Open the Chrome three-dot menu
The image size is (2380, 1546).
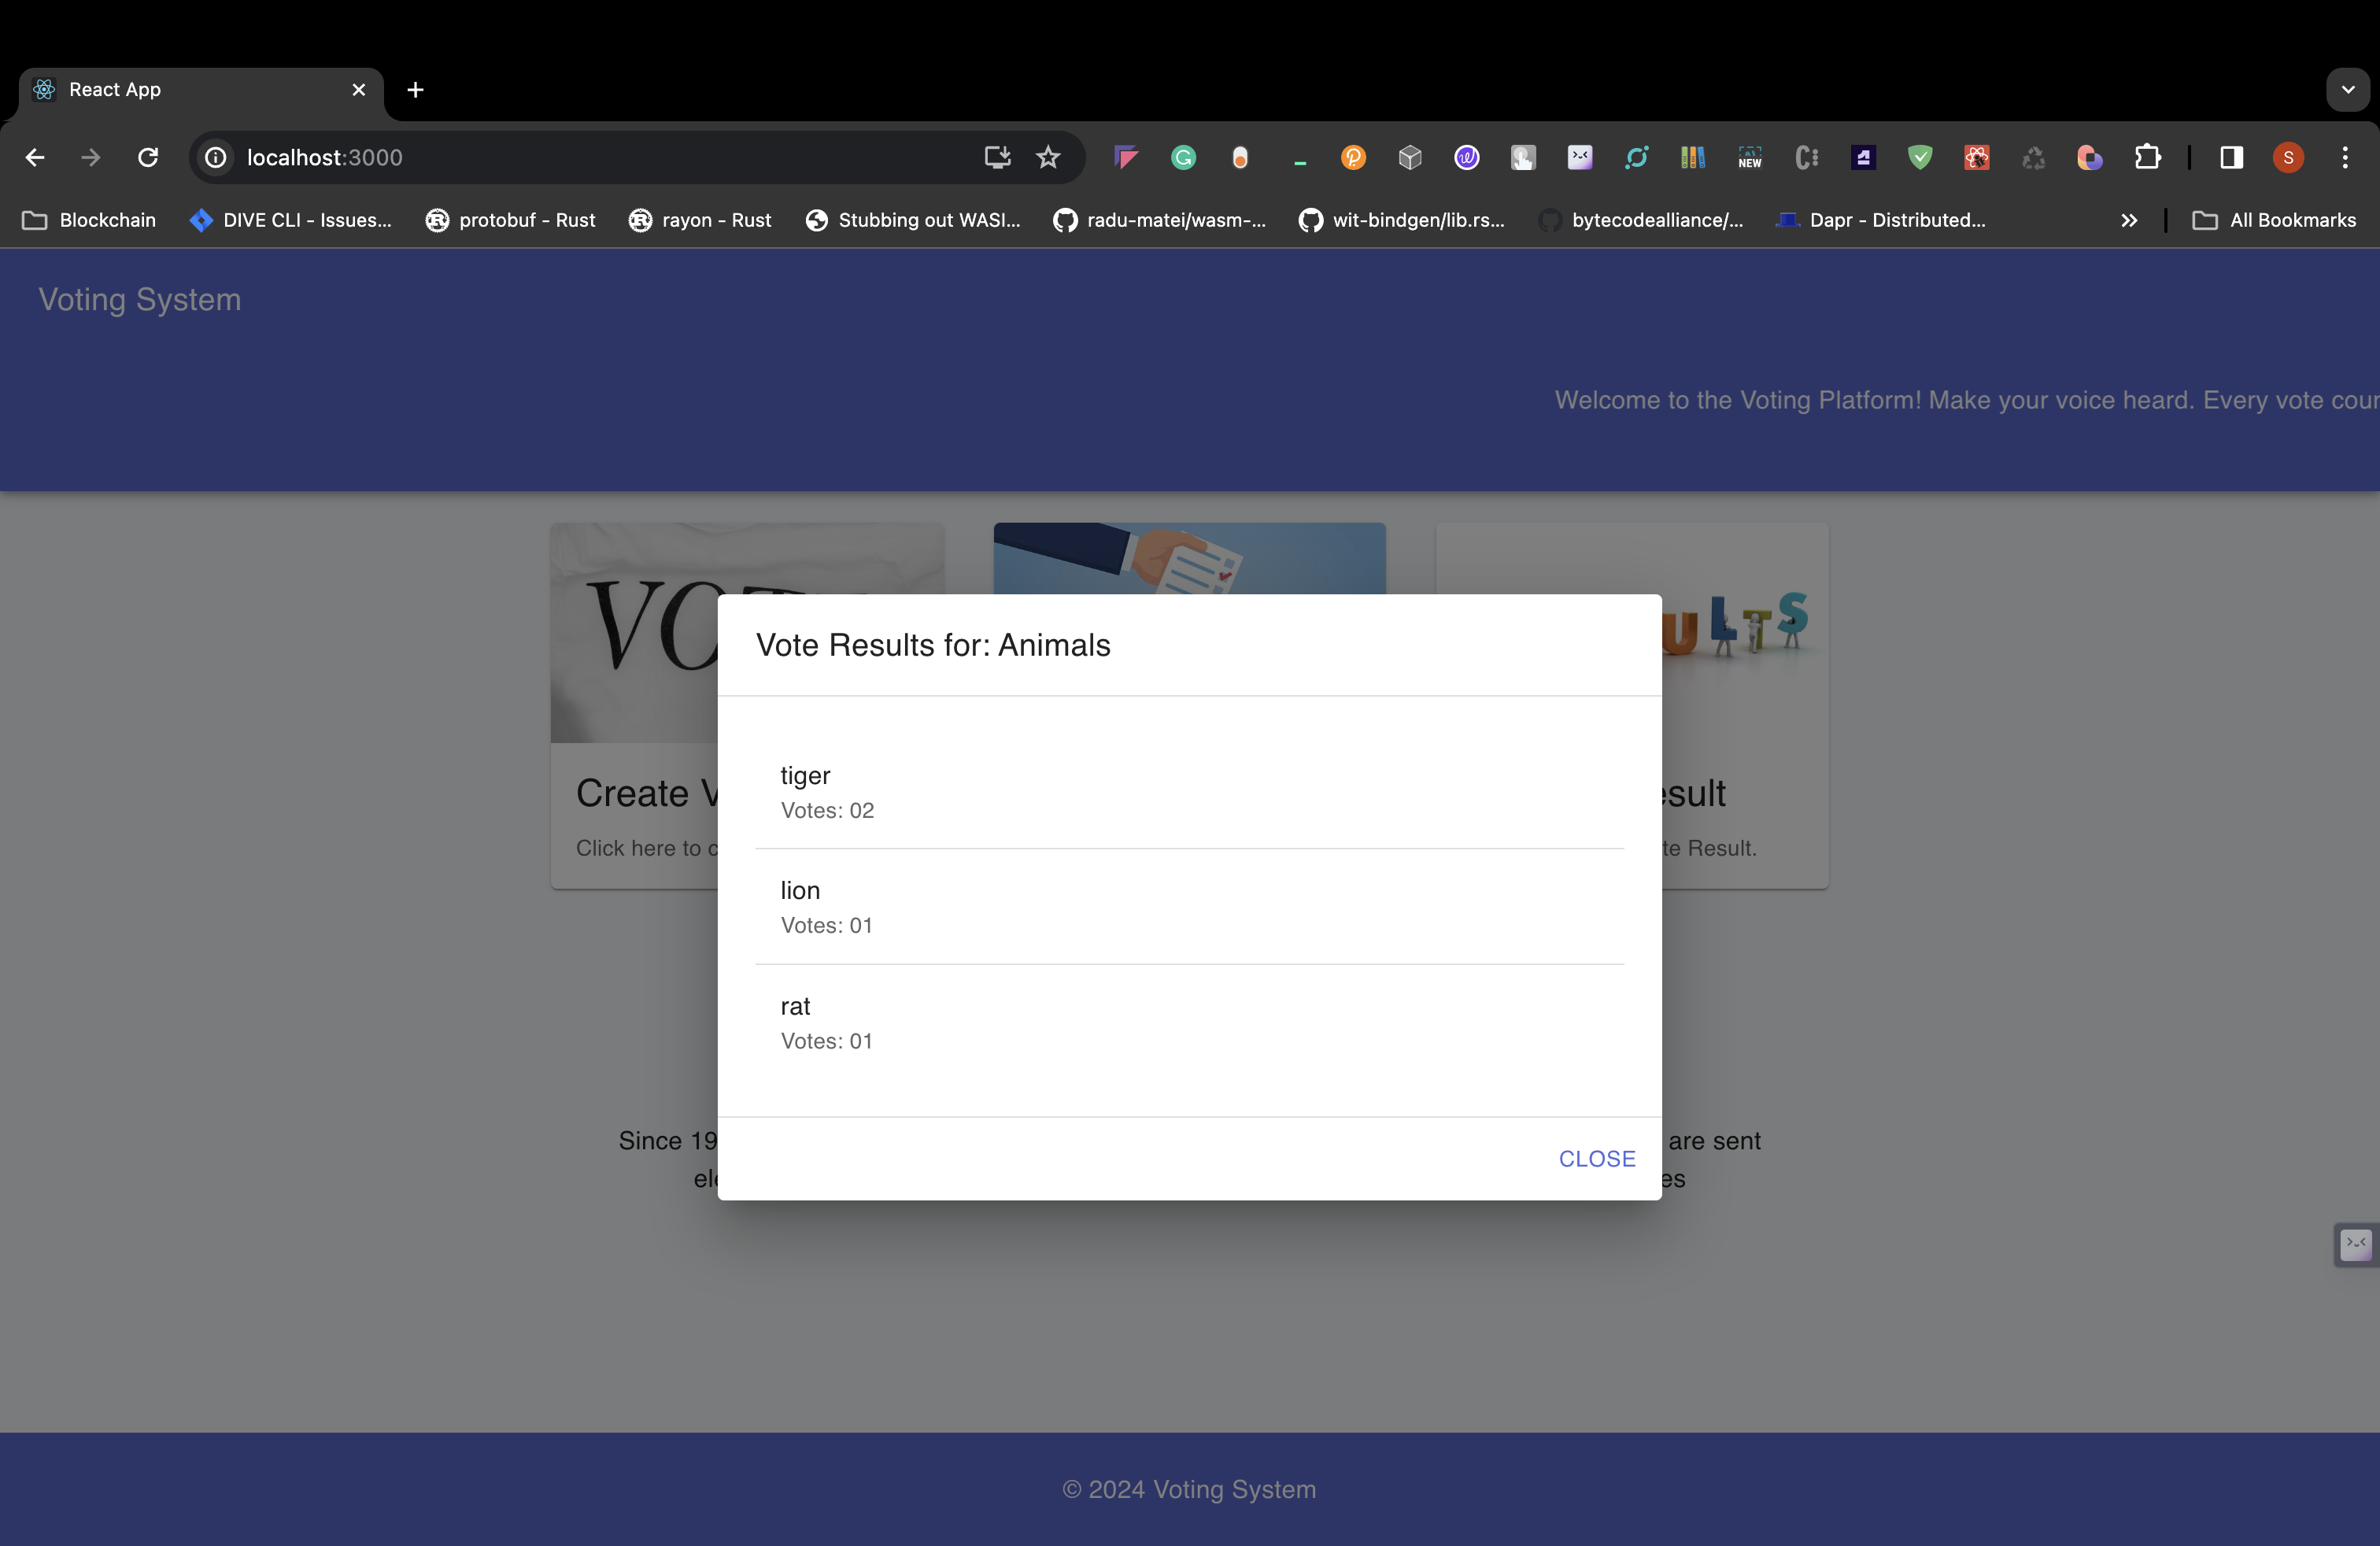(2344, 158)
